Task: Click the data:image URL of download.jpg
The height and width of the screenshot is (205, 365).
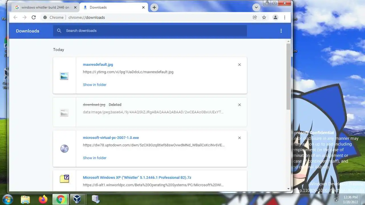Action: [153, 112]
